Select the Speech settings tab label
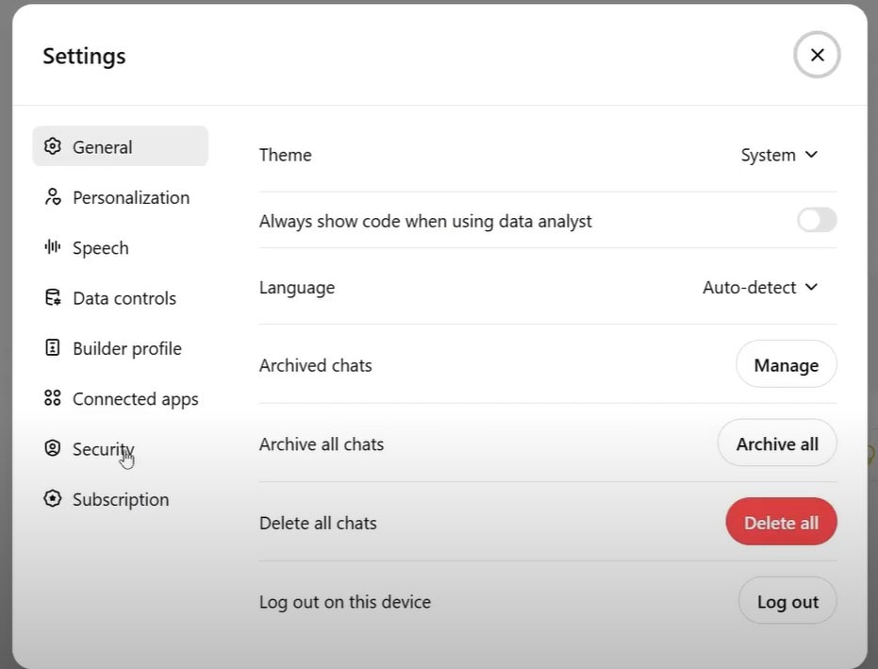878x669 pixels. tap(100, 248)
